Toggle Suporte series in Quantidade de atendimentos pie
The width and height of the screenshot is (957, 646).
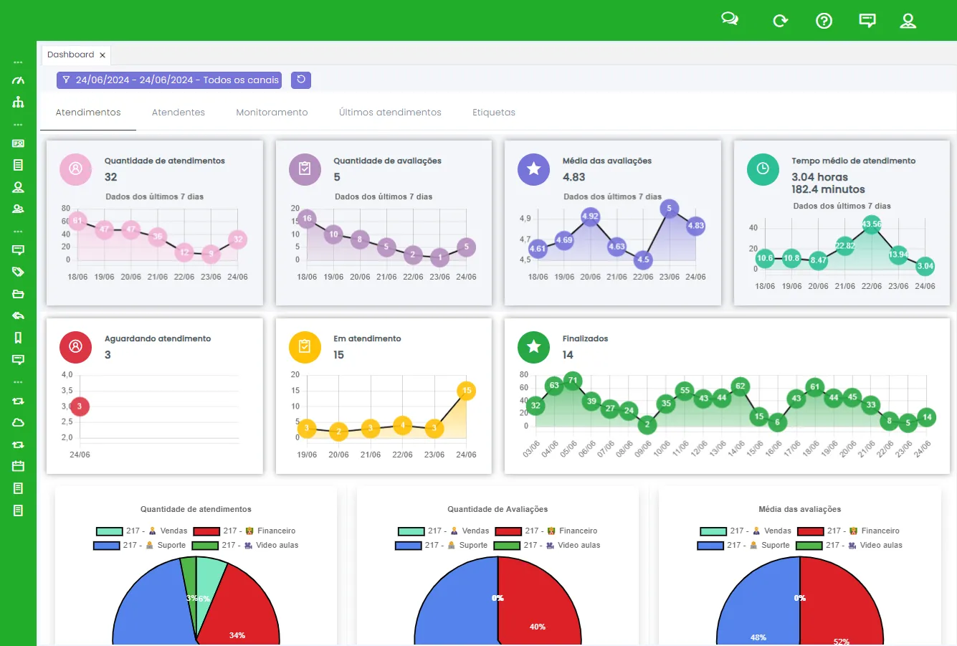point(140,546)
